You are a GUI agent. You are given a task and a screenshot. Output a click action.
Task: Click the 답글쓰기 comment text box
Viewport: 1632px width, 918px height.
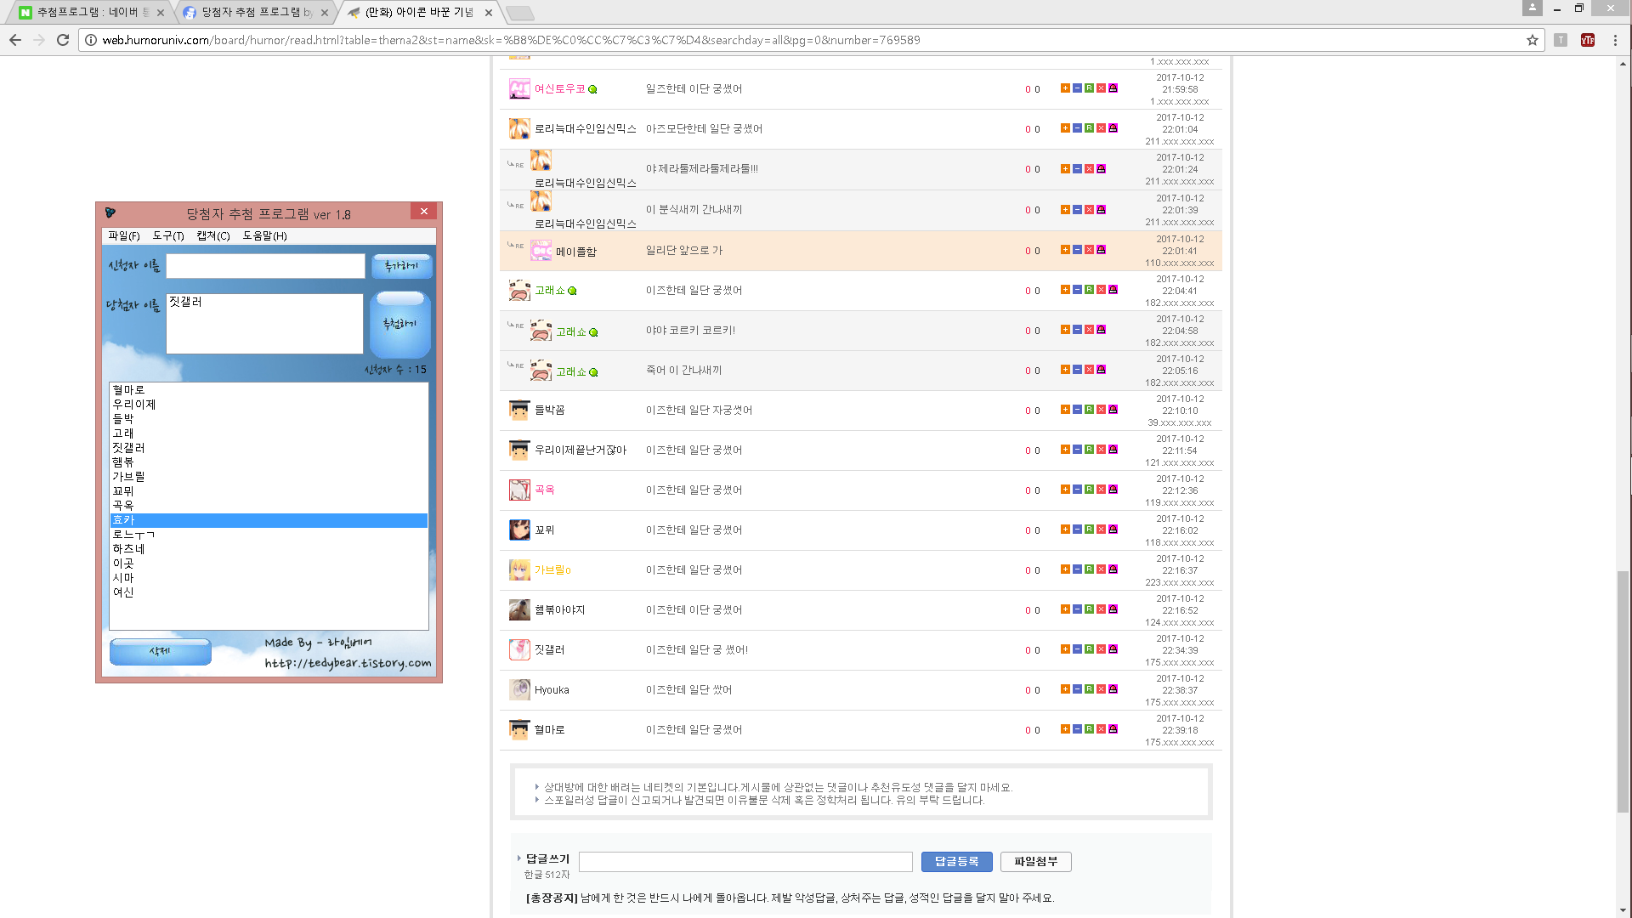pyautogui.click(x=745, y=861)
